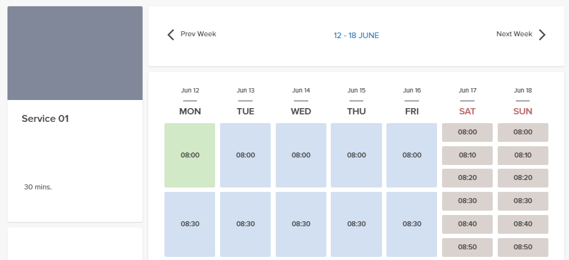Choose Sunday 08:20 slot
569x260 pixels.
pos(523,178)
